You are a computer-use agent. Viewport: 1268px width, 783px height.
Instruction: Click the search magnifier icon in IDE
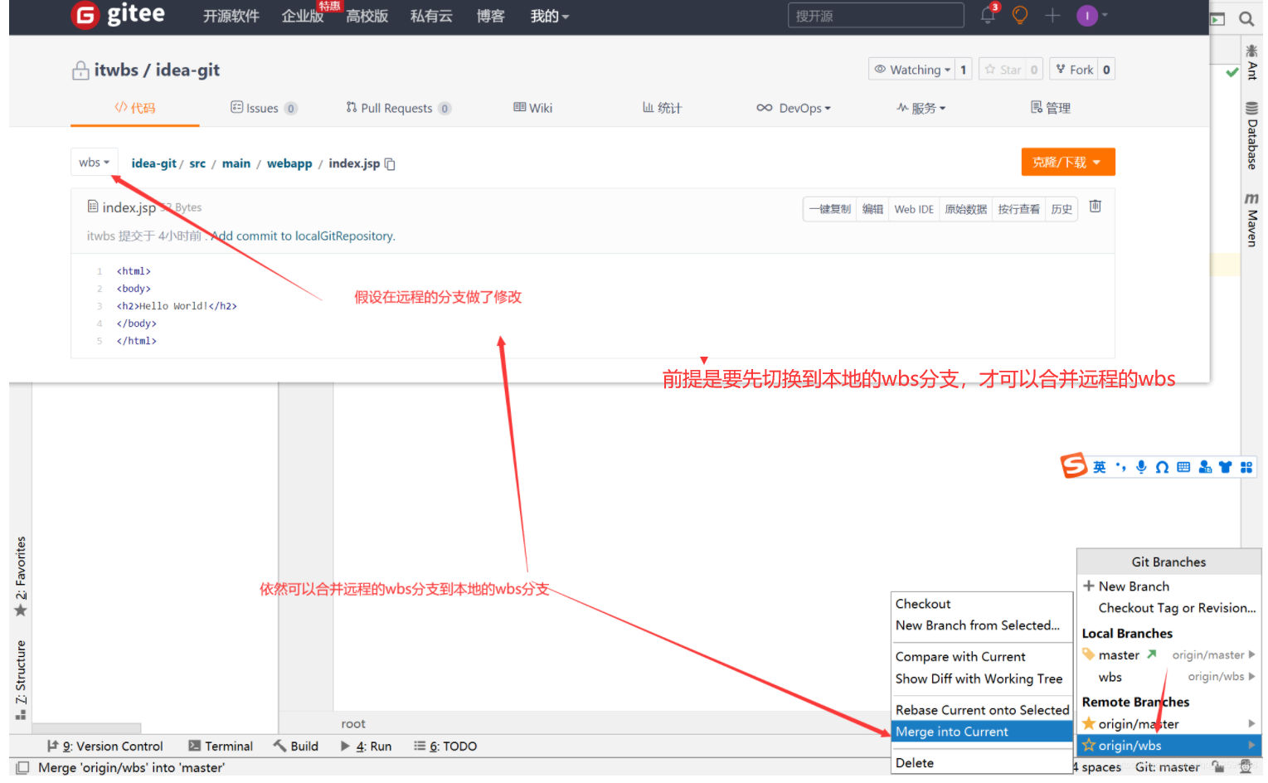coord(1246,18)
